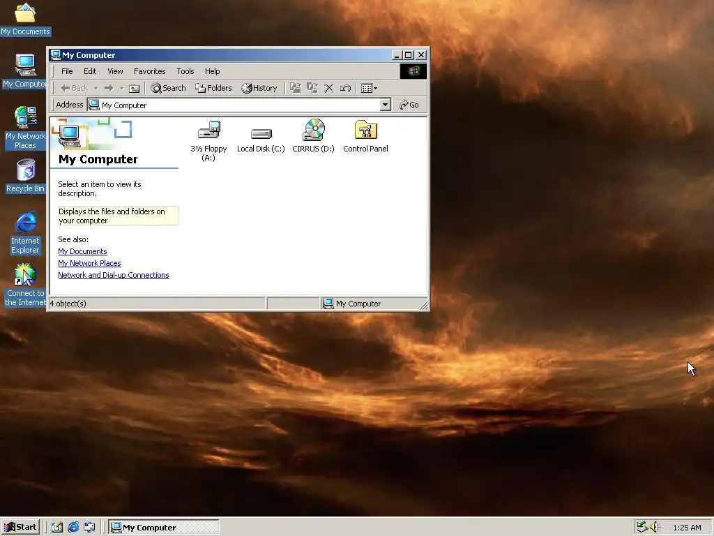Screen dimensions: 714x536
Task: Select the Local Disk (C:) drive icon
Action: (x=261, y=140)
